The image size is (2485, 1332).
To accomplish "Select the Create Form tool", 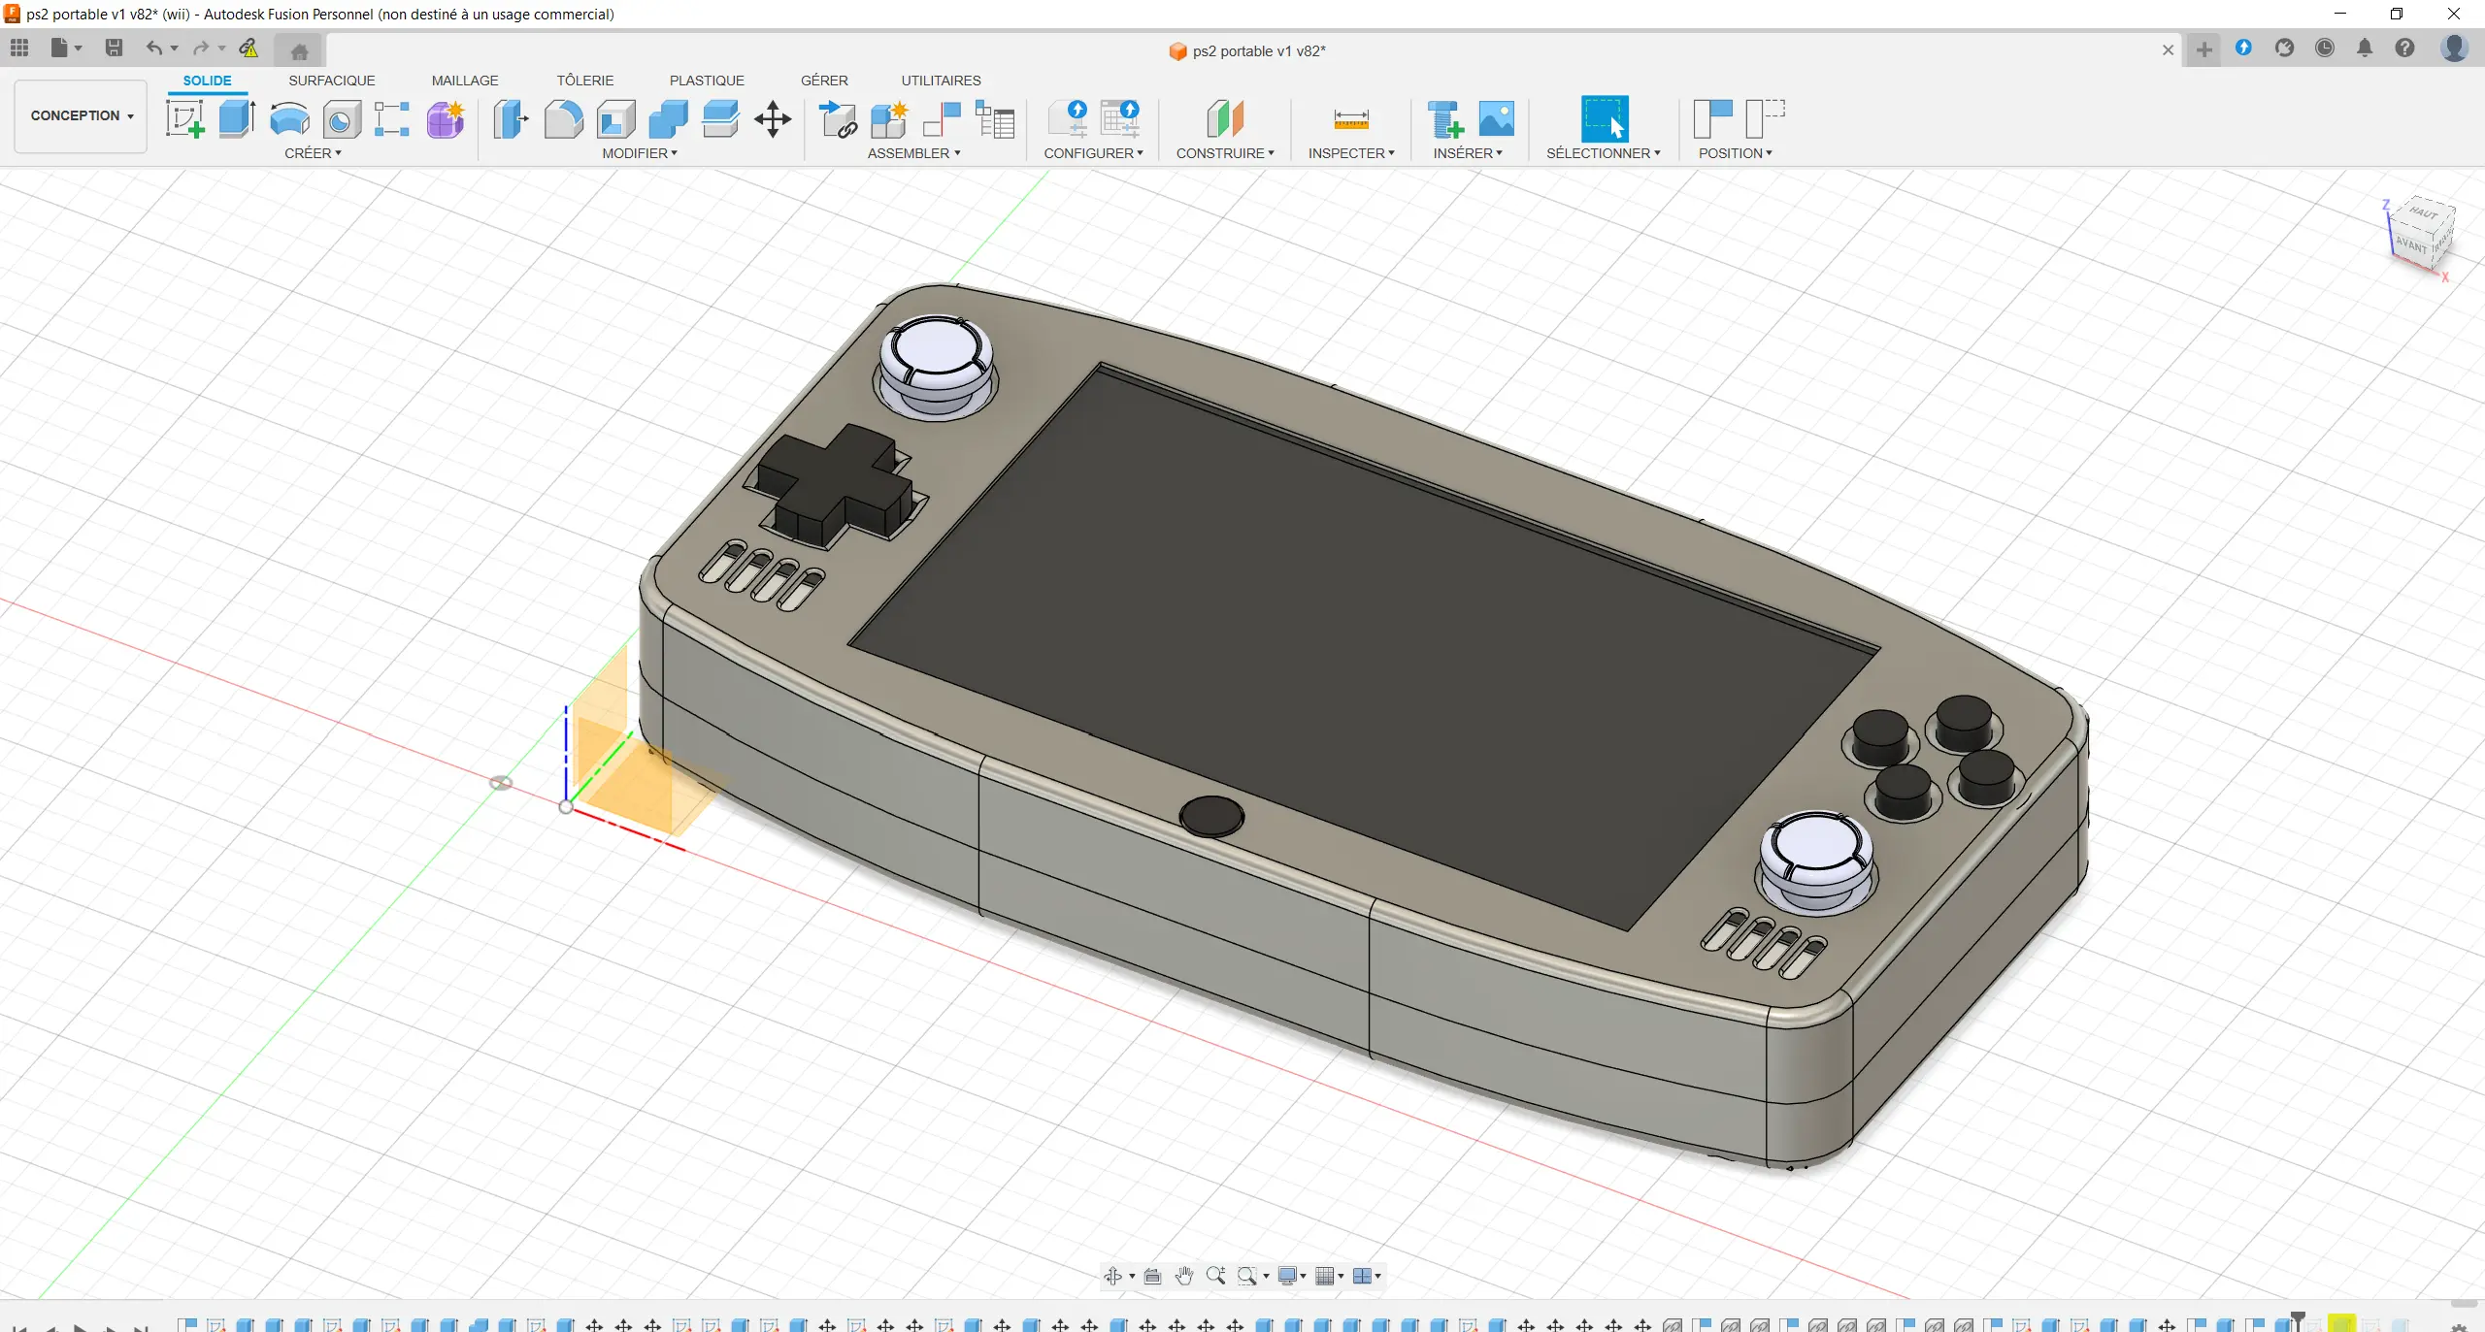I will click(446, 120).
